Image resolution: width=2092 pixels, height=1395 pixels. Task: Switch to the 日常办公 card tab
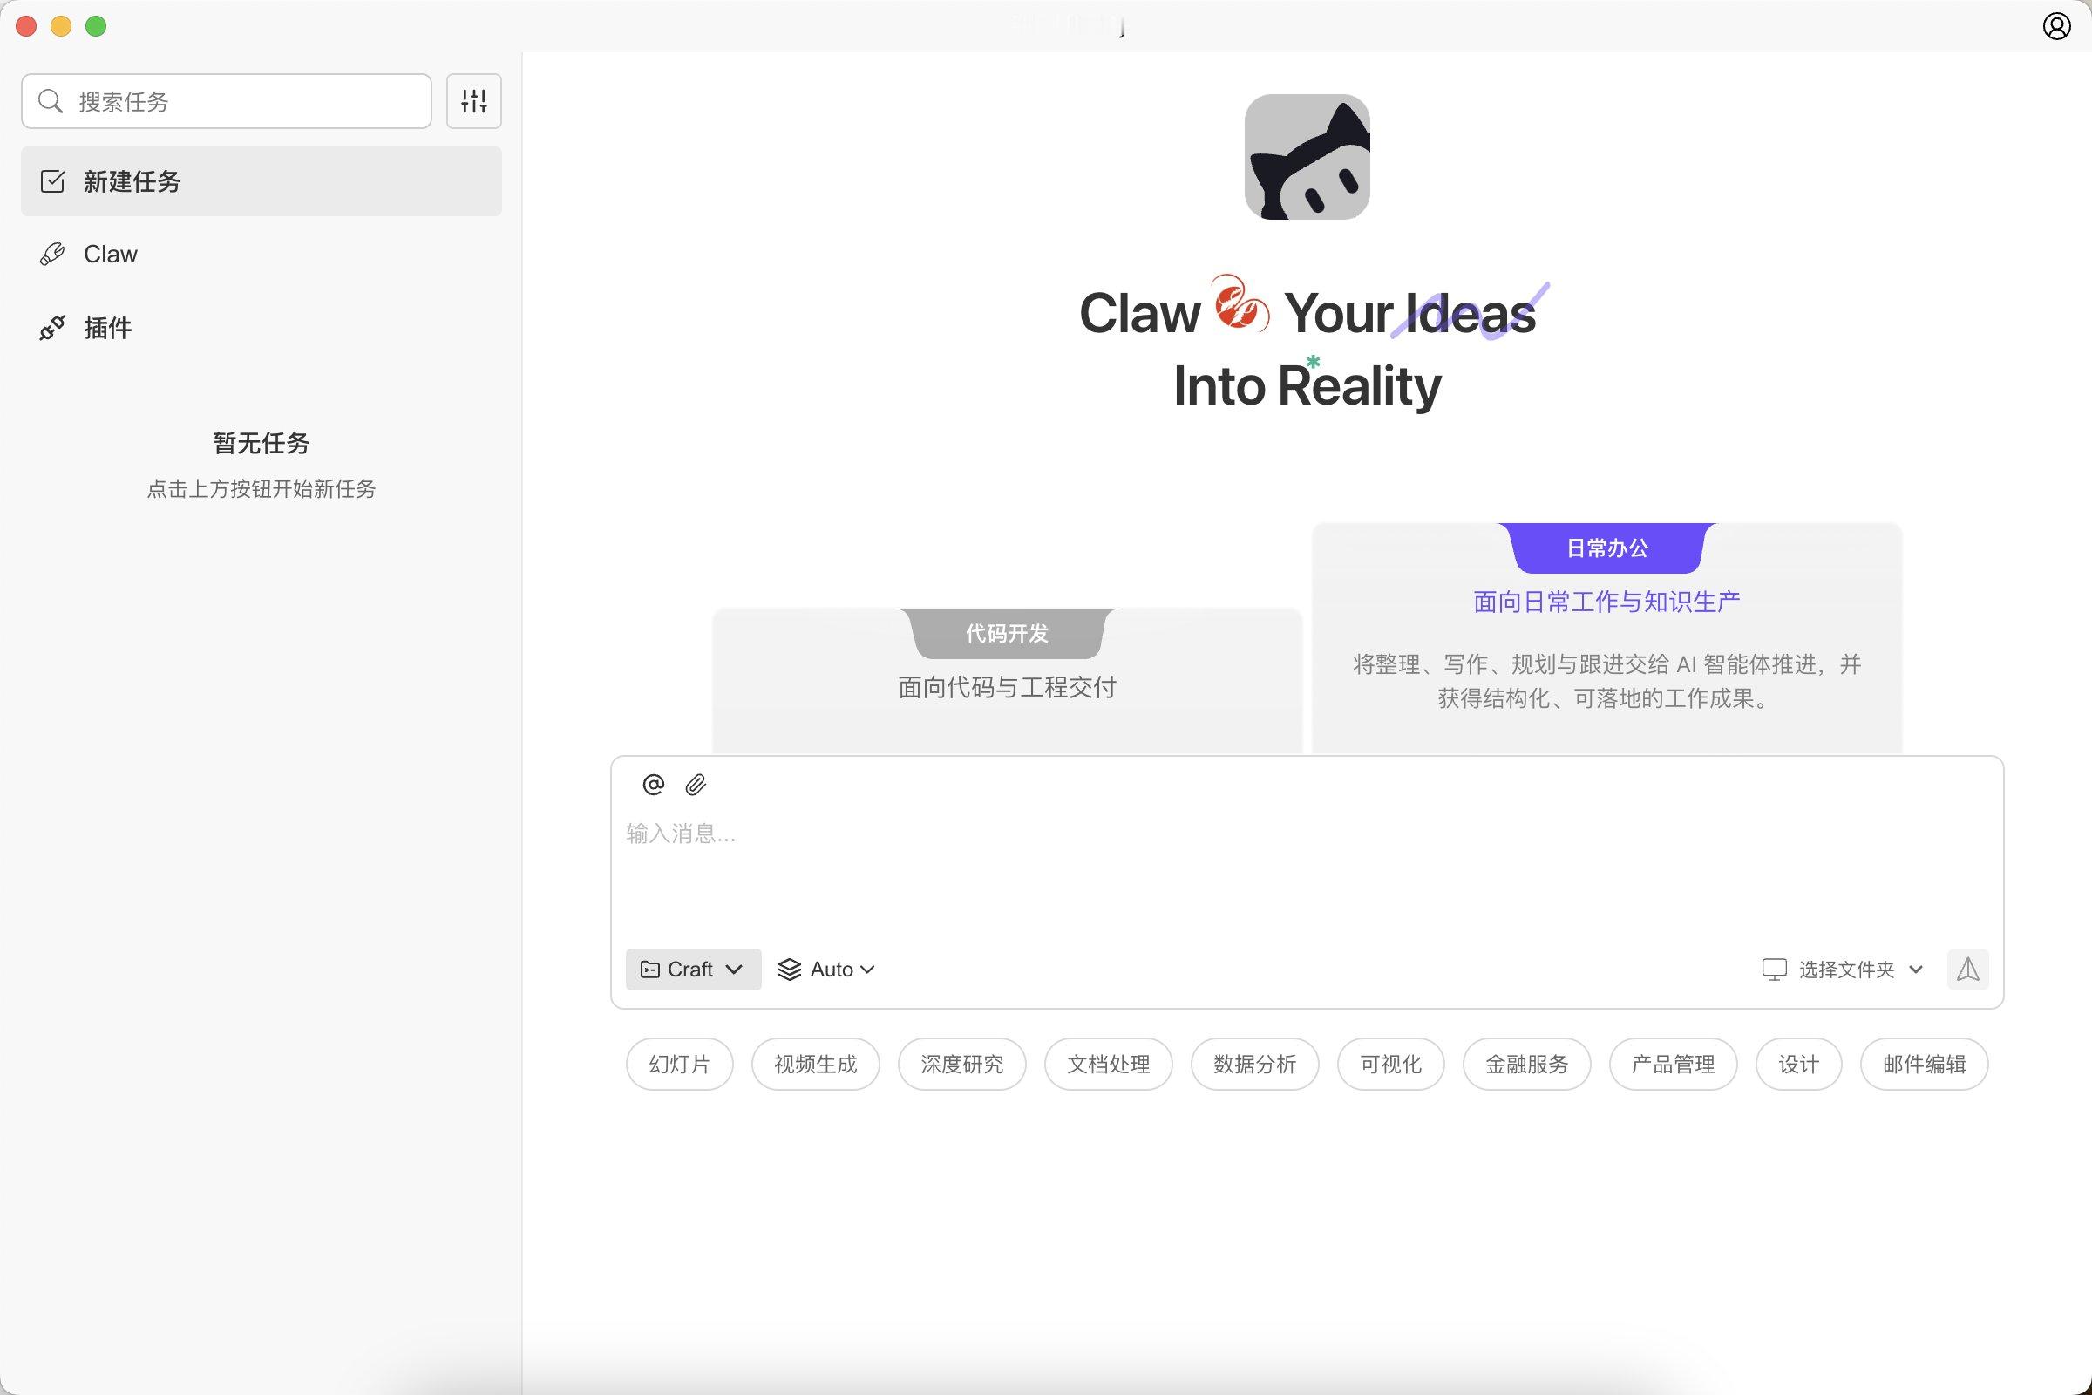pyautogui.click(x=1606, y=548)
